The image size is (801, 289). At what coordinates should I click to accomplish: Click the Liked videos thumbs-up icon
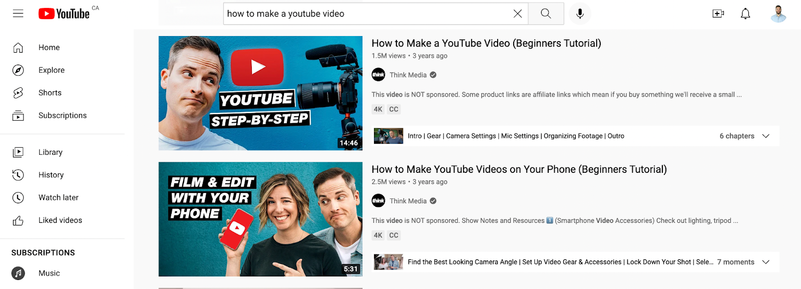[18, 220]
